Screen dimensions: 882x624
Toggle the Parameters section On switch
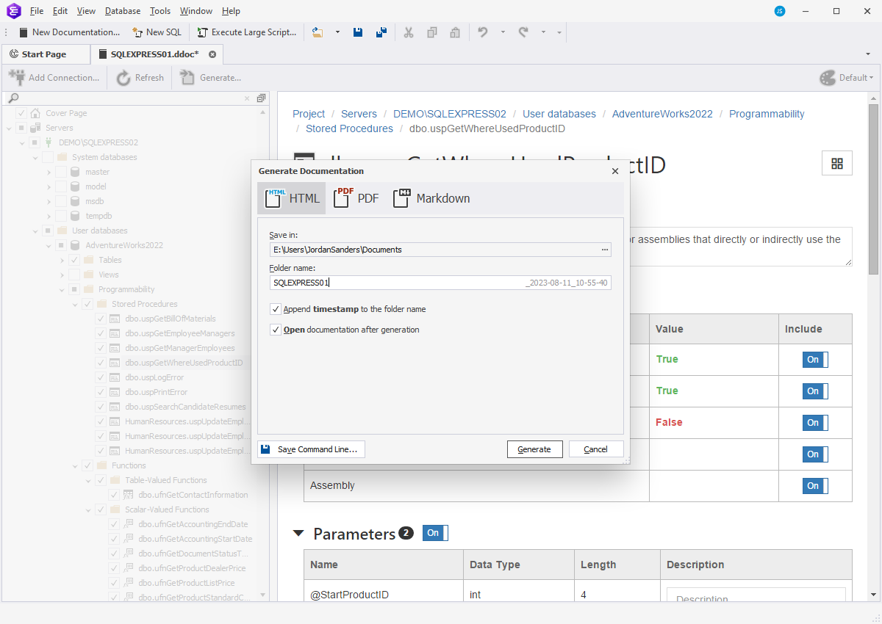click(x=434, y=533)
